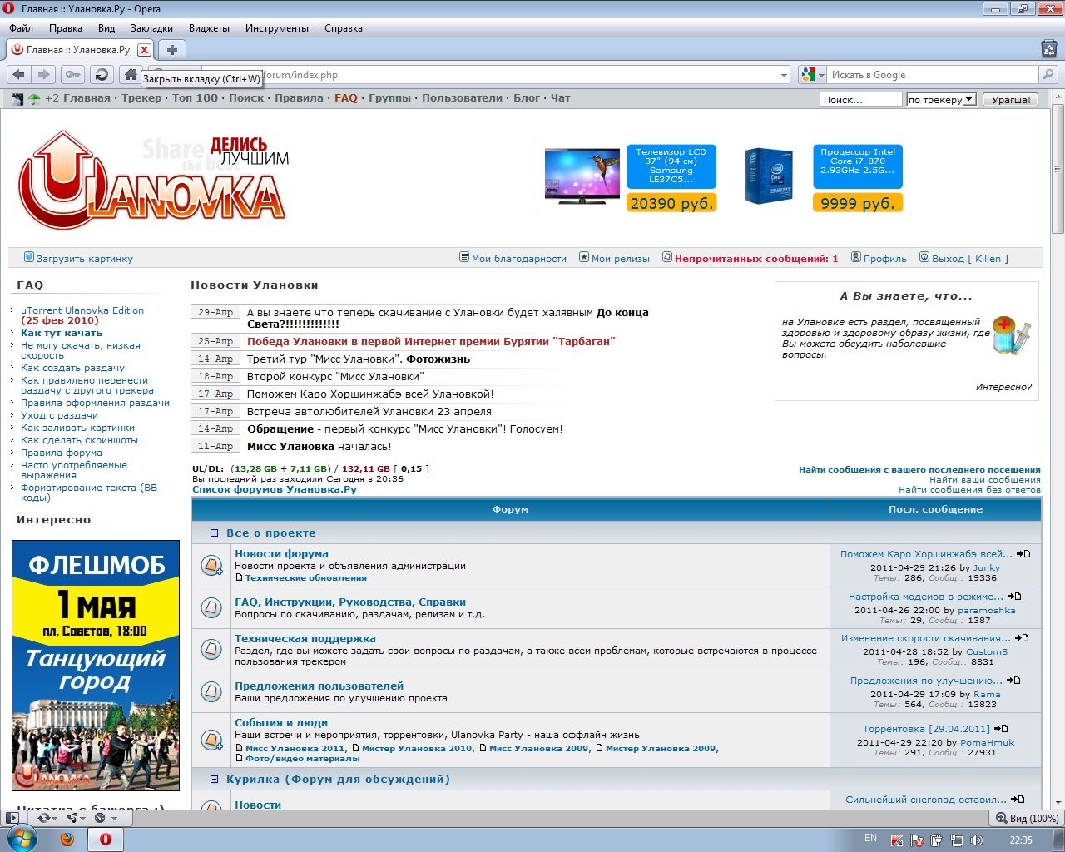The height and width of the screenshot is (852, 1065).
Task: Open a new tab with the plus button
Action: pos(171,50)
